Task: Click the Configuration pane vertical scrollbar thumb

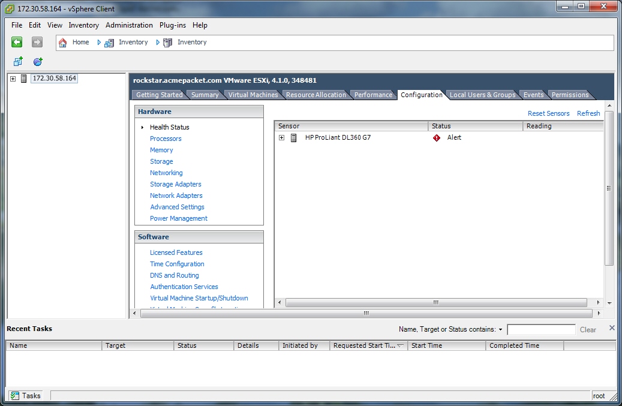Action: click(x=609, y=188)
